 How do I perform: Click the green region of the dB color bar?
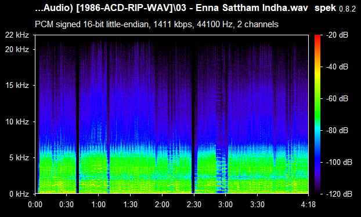click(317, 108)
